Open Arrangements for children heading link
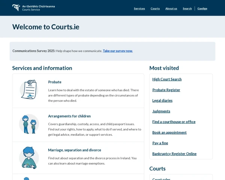The image size is (225, 180). [69, 116]
